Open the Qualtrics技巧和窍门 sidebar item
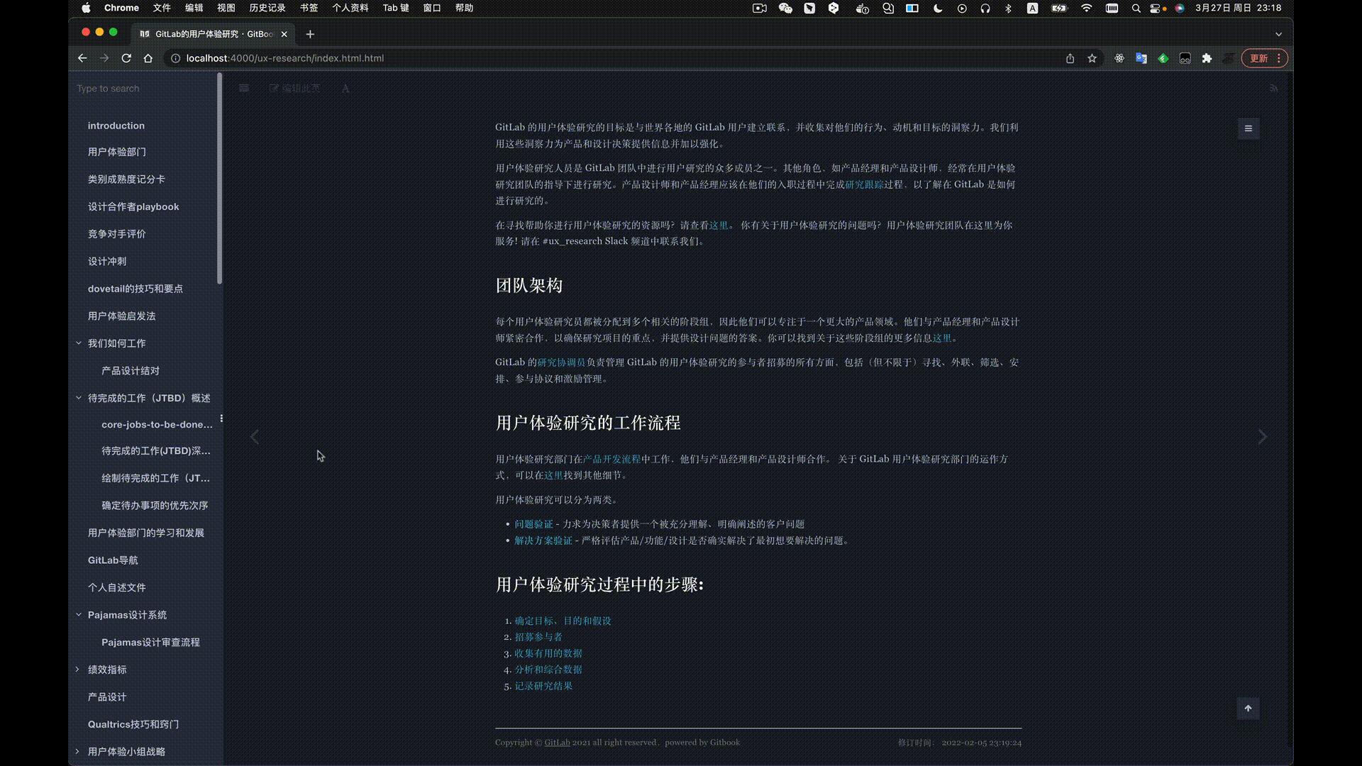This screenshot has width=1362, height=766. (x=133, y=725)
